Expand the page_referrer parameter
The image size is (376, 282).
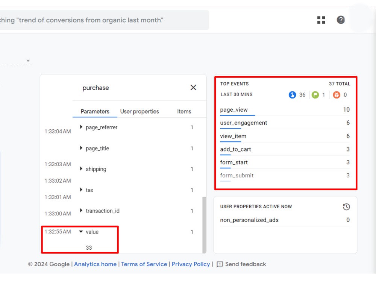[81, 127]
